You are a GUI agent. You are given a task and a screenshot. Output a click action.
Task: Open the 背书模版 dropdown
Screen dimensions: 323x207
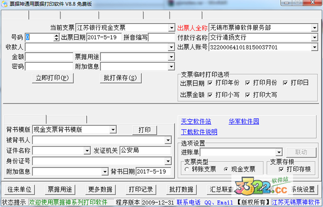[113, 130]
